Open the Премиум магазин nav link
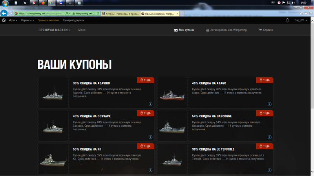This screenshot has height=176, width=314. (x=48, y=20)
